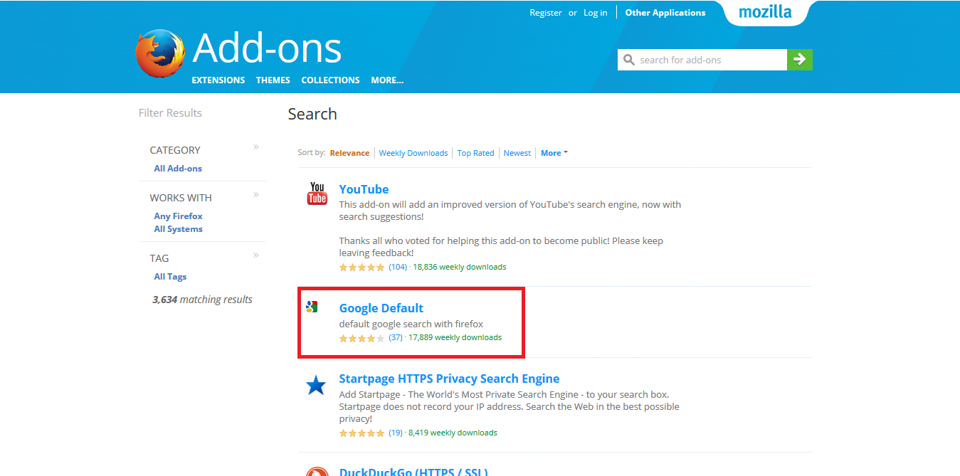Click the (104) reviews link

pyautogui.click(x=398, y=268)
